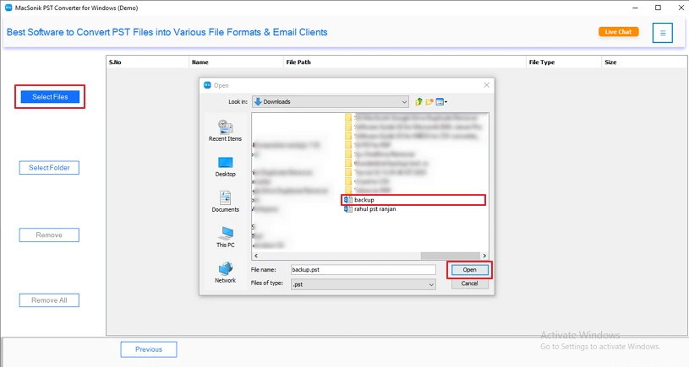This screenshot has height=367, width=689.
Task: Expand the Files of type dropdown
Action: point(363,284)
